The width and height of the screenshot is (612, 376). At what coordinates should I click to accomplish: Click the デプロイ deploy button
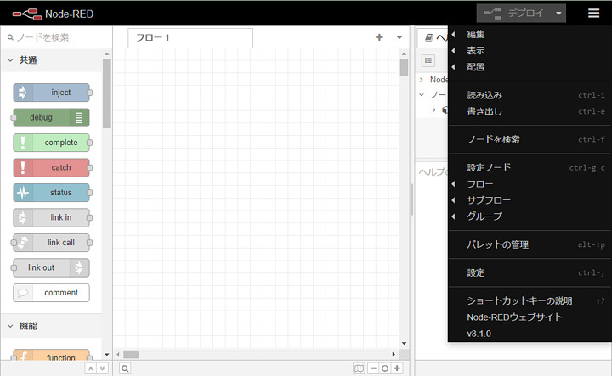(513, 14)
